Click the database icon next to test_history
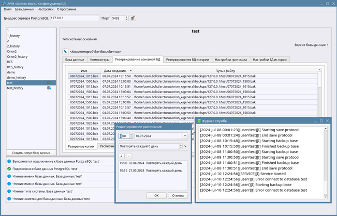Image resolution: width=337 pixels, height=216 pixels. (x=49, y=88)
